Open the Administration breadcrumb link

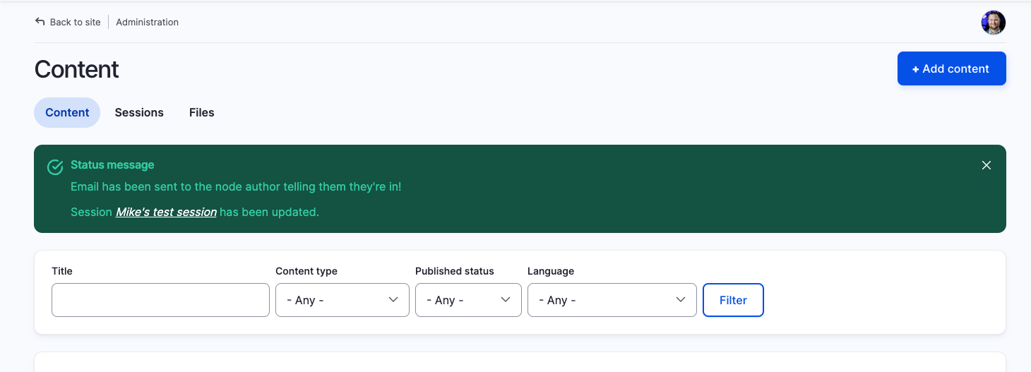(x=147, y=22)
